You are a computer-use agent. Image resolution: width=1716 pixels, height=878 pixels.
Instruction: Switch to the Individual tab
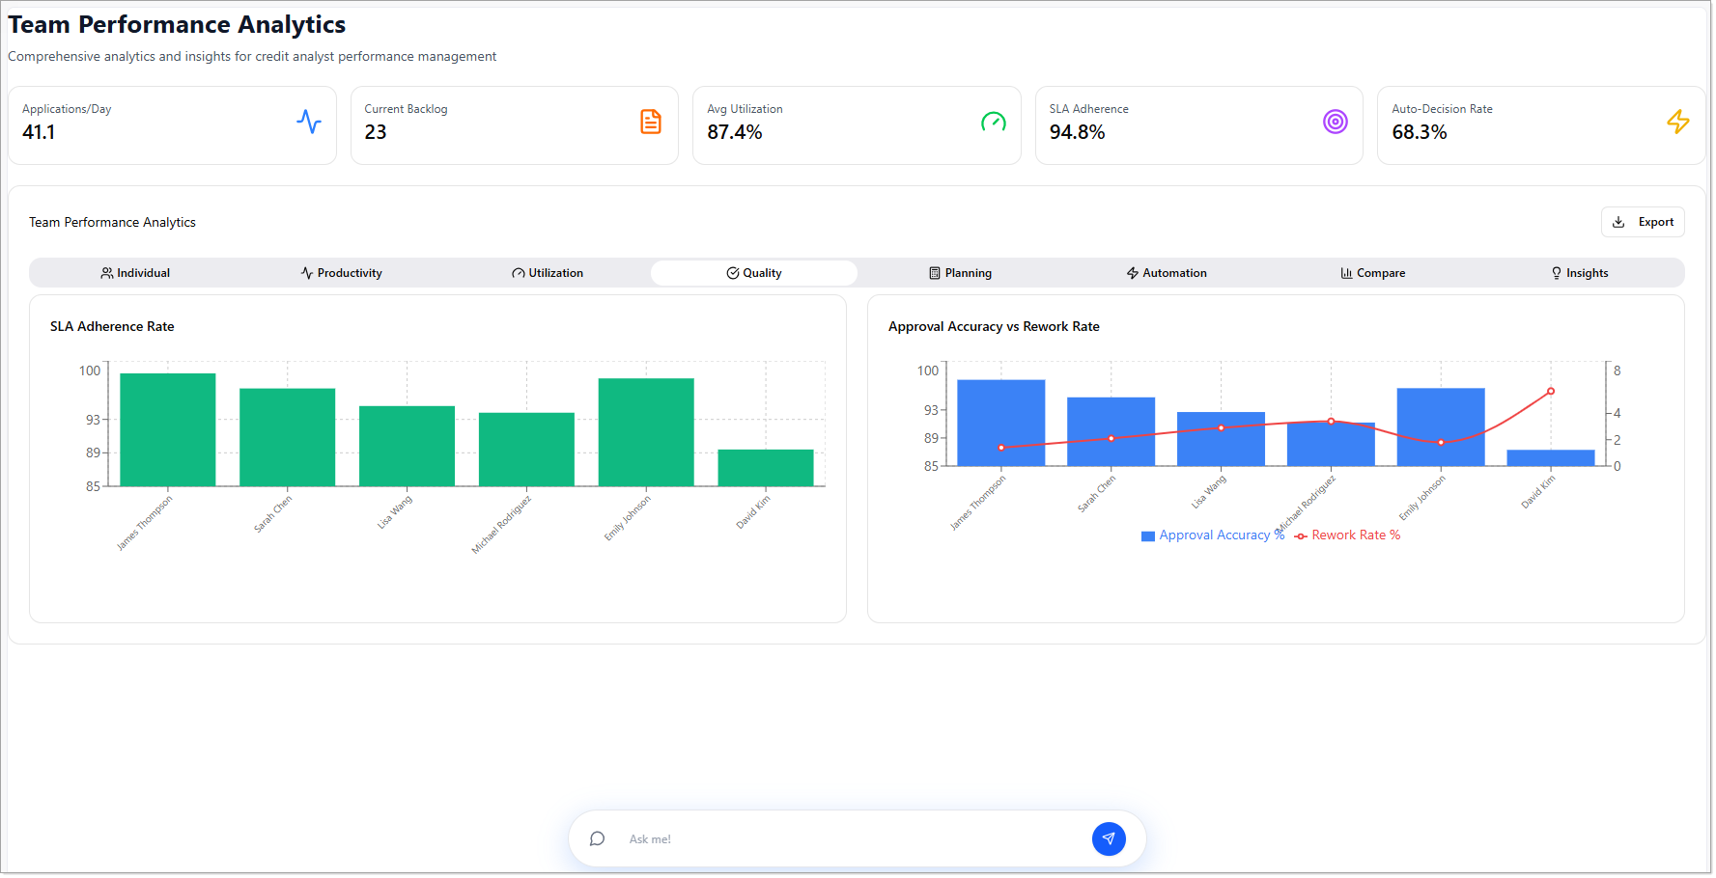coord(135,273)
